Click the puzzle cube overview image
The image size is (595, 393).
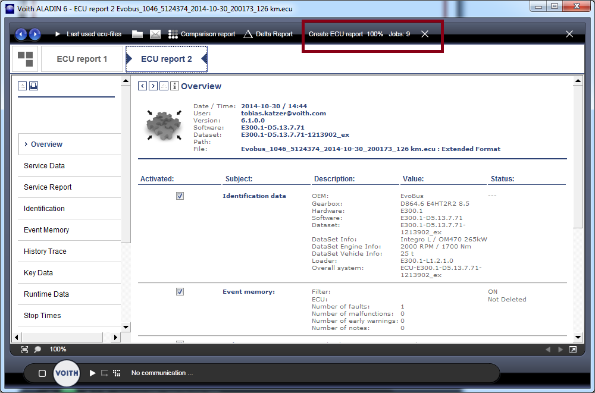point(164,126)
